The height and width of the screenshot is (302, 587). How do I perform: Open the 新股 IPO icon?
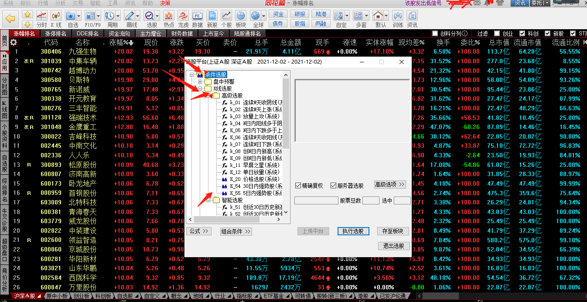coord(212,16)
